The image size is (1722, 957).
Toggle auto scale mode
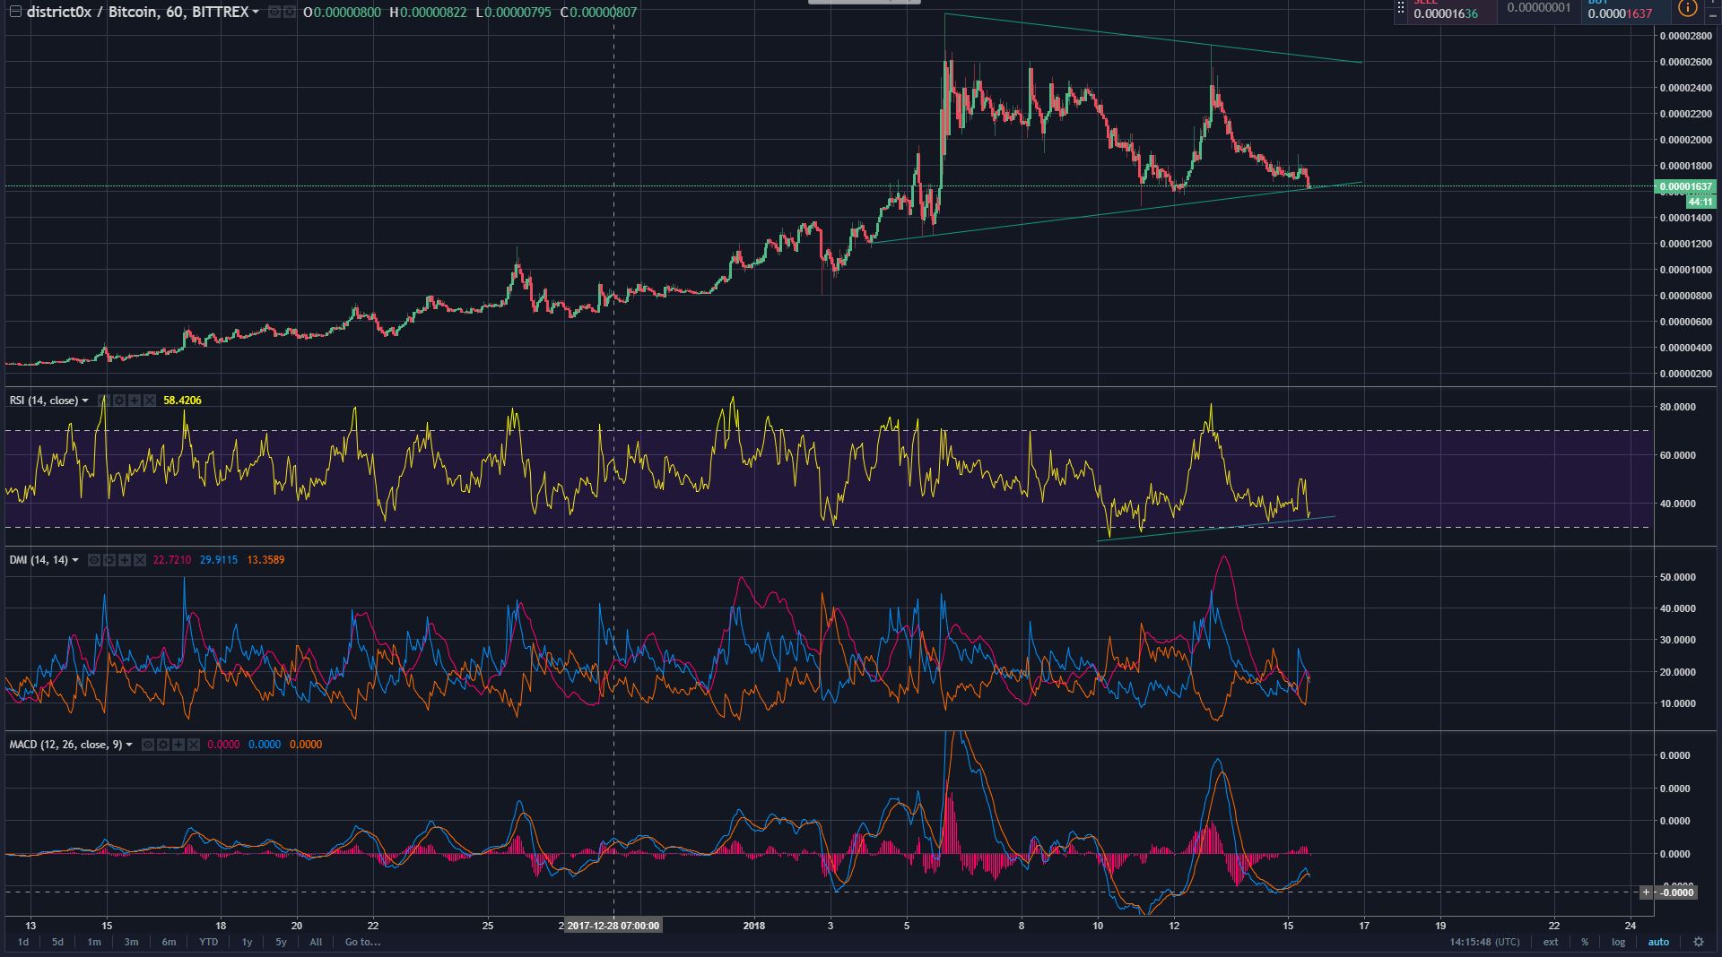click(x=1658, y=942)
